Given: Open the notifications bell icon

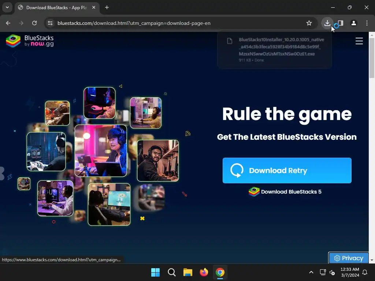Looking at the screenshot, I should (x=365, y=272).
